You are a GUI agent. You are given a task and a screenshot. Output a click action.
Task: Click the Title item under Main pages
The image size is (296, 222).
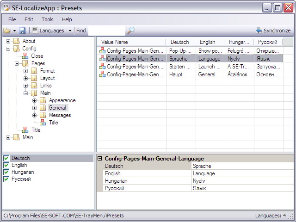point(53,123)
